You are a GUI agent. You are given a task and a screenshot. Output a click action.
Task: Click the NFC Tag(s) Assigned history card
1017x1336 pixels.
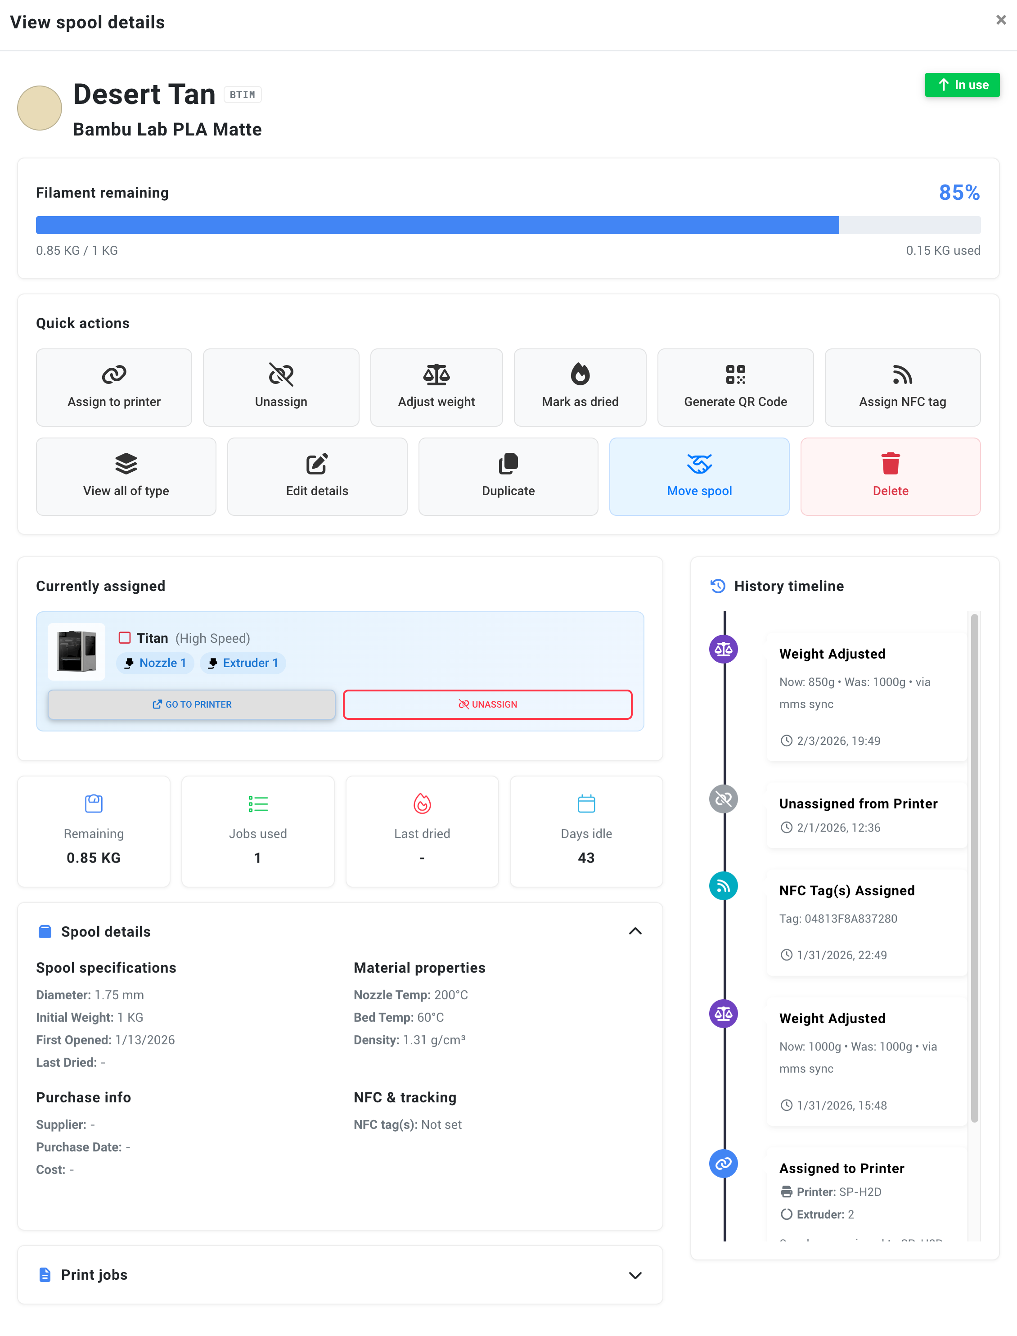click(x=866, y=922)
